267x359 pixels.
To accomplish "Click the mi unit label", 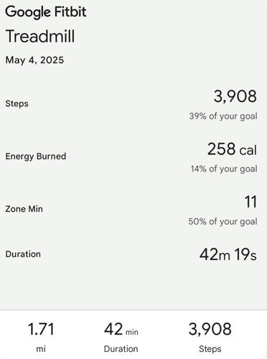I will click(x=41, y=349).
